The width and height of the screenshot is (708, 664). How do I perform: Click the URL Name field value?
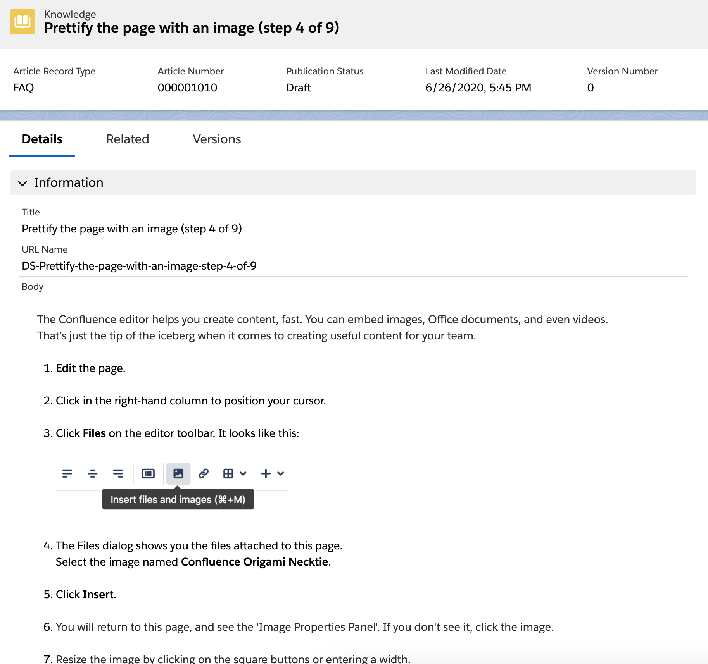(x=139, y=266)
